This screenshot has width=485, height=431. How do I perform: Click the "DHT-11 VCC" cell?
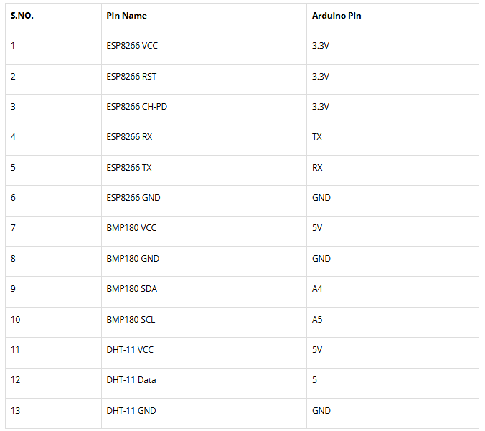click(130, 350)
